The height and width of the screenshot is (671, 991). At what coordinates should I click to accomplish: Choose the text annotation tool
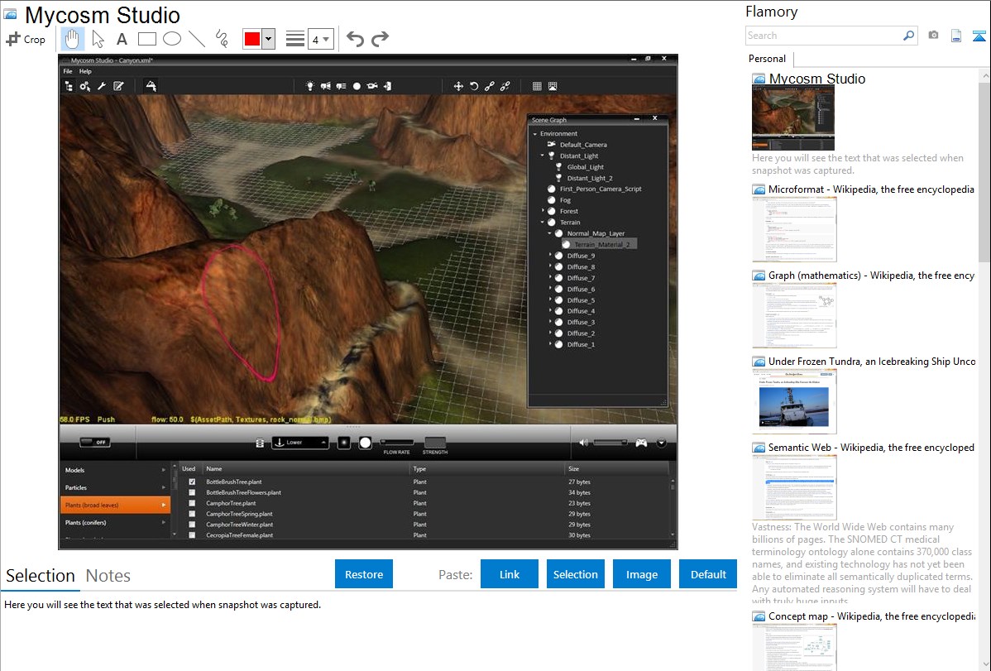click(122, 39)
